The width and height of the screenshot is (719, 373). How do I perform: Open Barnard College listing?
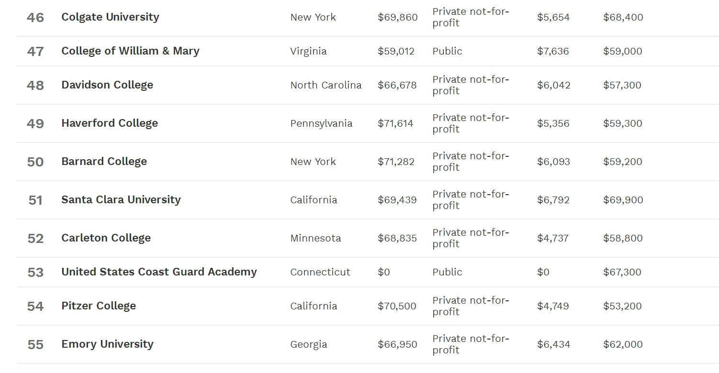(x=104, y=162)
